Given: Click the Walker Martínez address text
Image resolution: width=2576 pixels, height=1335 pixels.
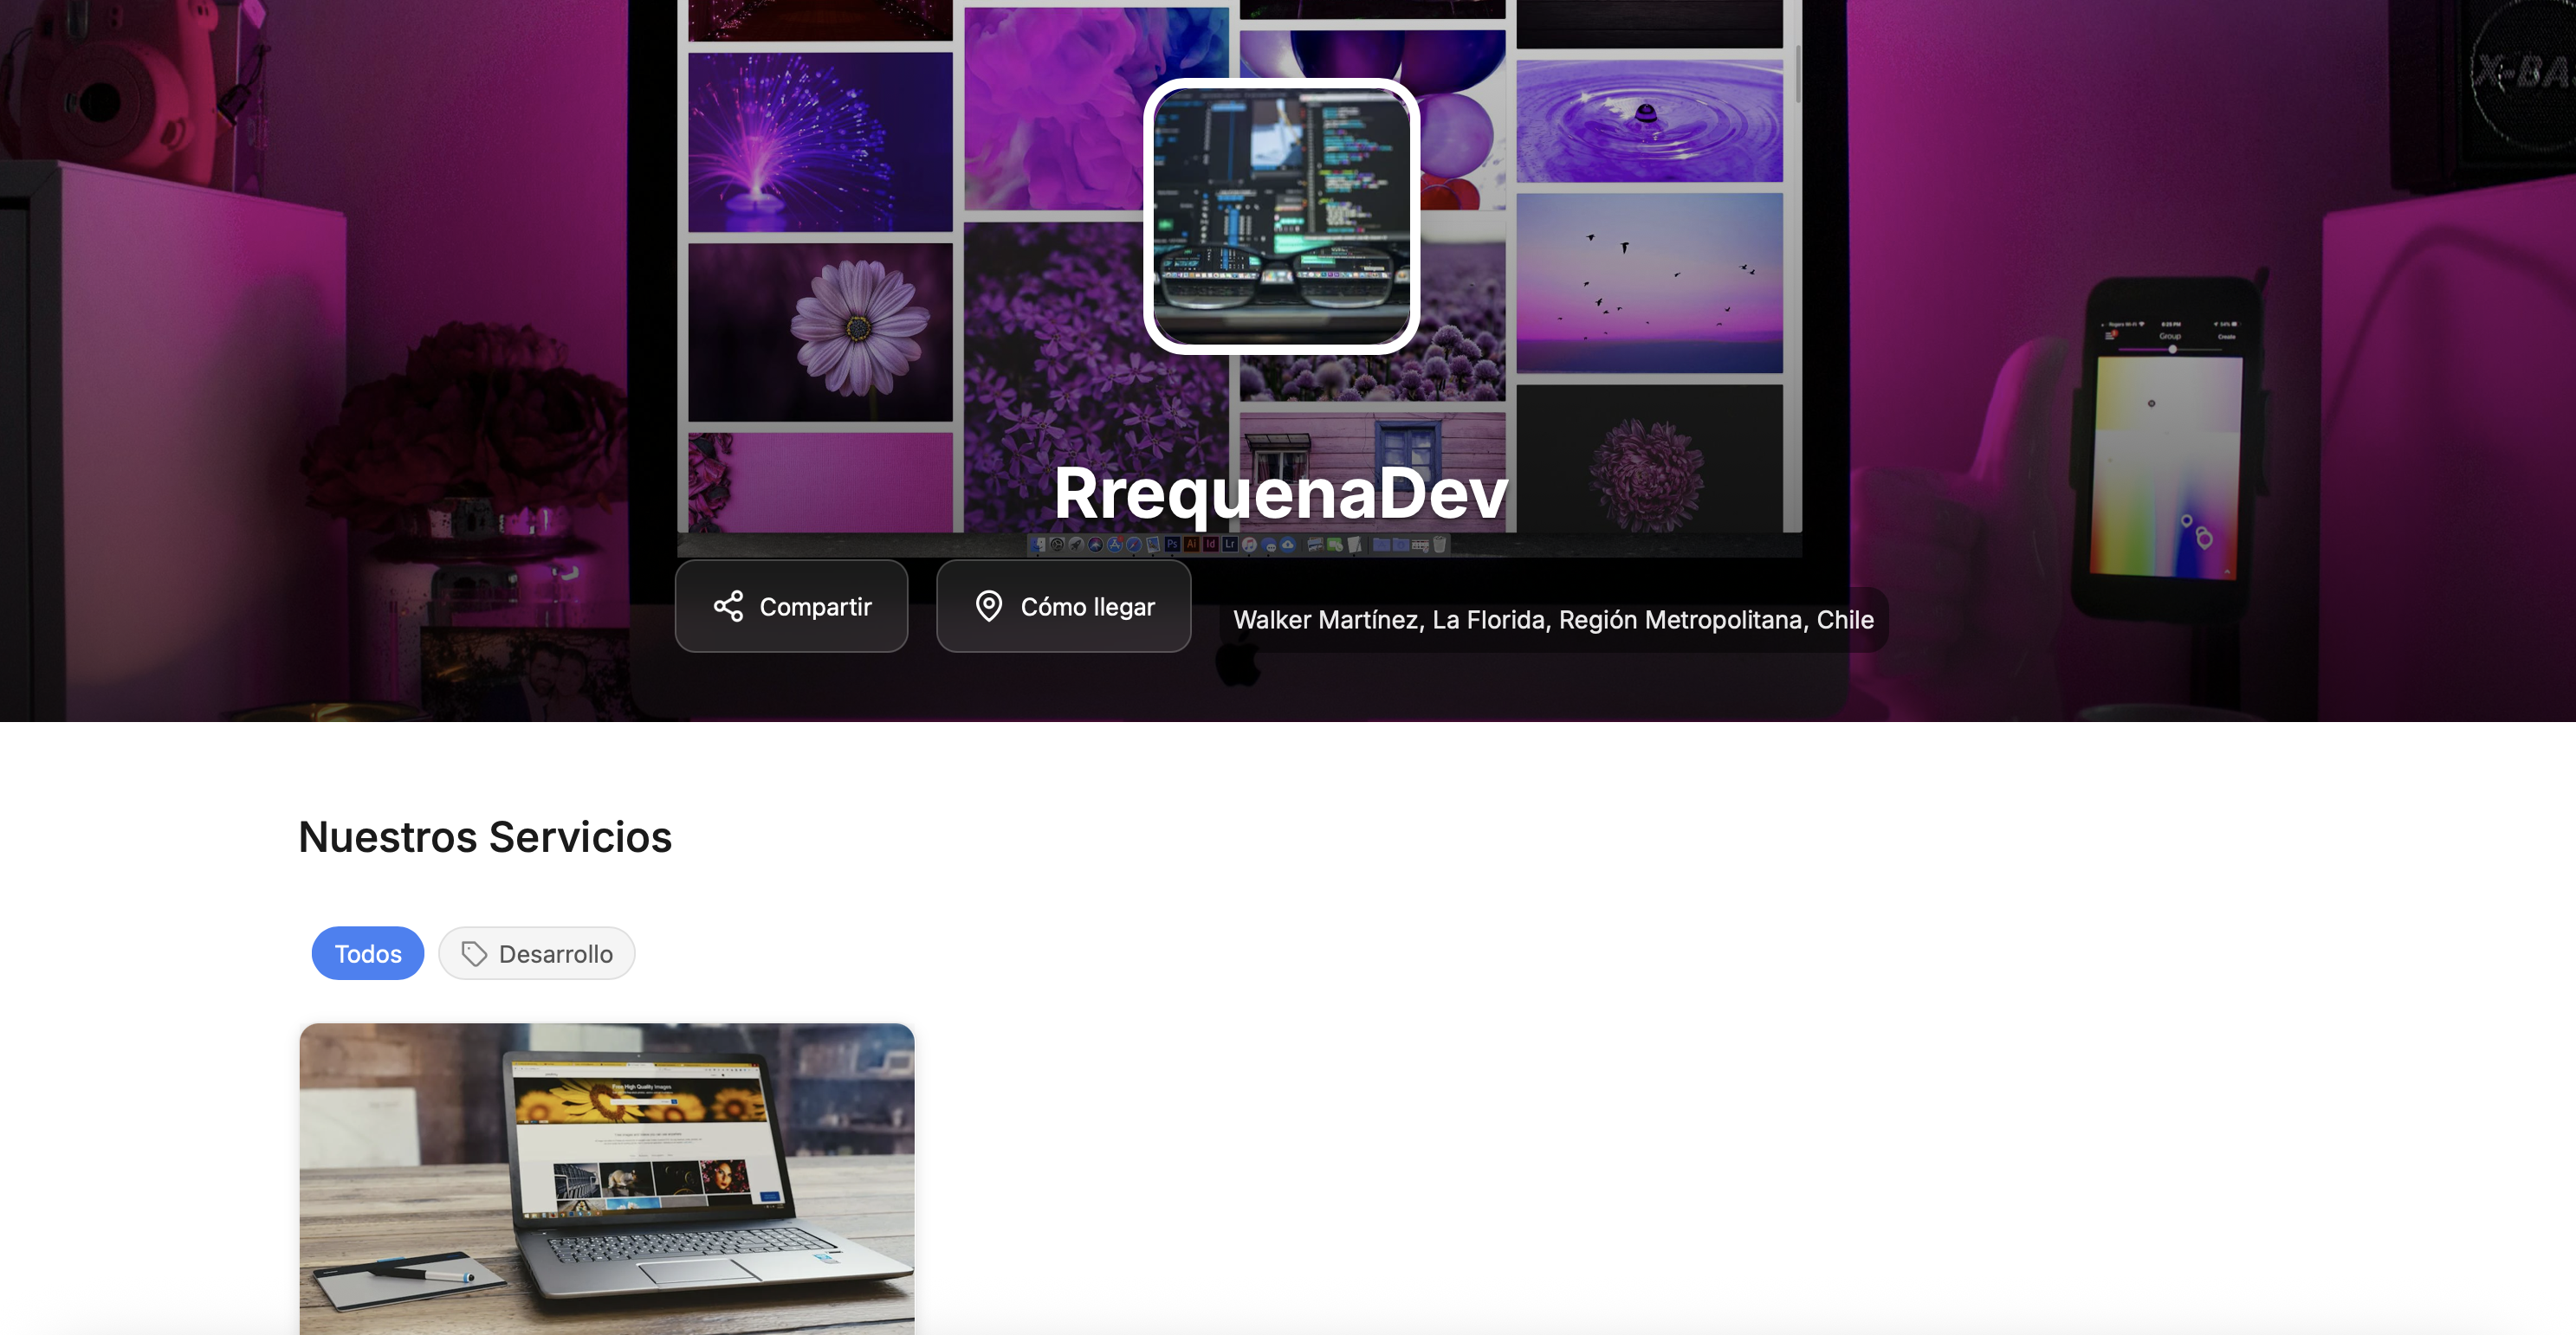Looking at the screenshot, I should click(x=1552, y=620).
